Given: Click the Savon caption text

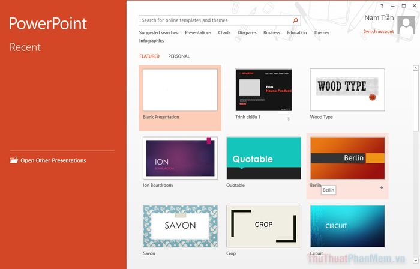Looking at the screenshot, I should [149, 253].
